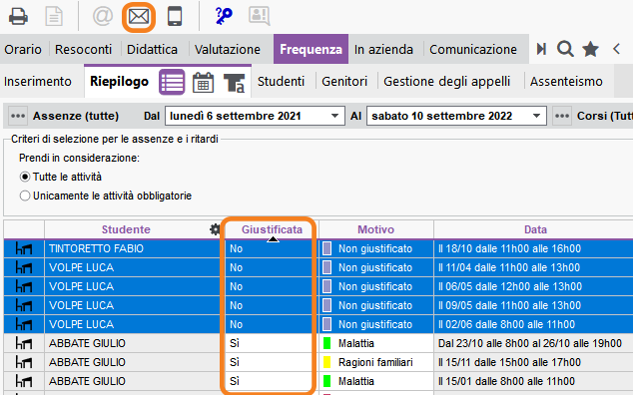The image size is (633, 395).
Task: Click the printer icon in the toolbar
Action: click(x=18, y=17)
